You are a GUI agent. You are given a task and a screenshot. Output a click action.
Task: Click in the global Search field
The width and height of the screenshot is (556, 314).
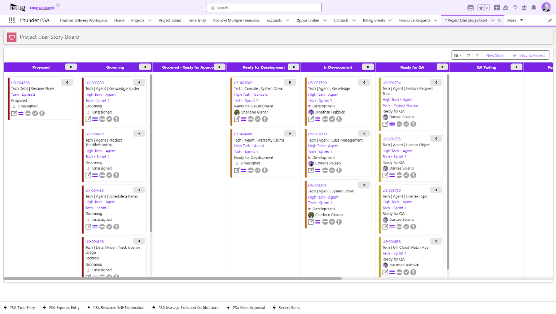pos(263,8)
